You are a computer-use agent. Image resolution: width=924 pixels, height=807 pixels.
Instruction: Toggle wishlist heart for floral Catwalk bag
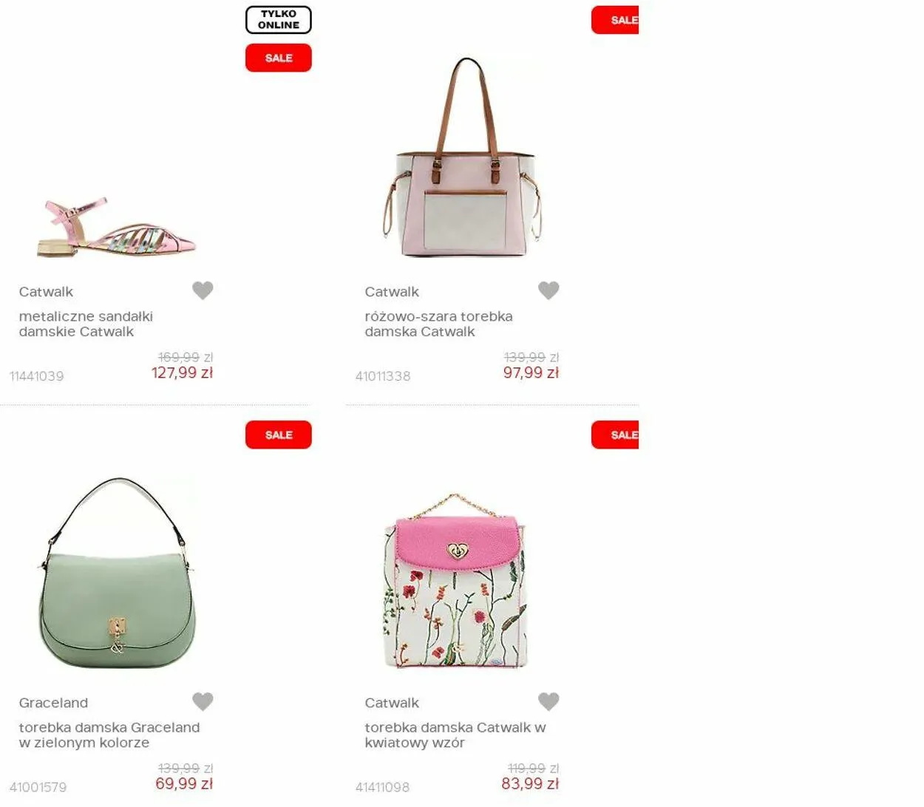(548, 701)
